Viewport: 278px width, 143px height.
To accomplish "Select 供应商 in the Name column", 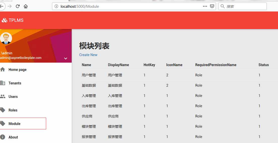I will point(87,116).
